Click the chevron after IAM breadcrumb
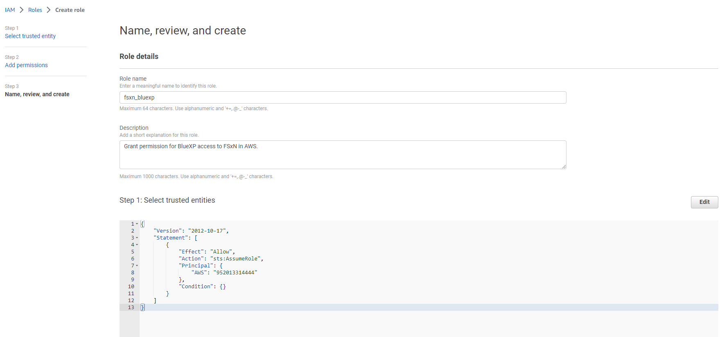The image size is (720, 337). click(x=22, y=10)
